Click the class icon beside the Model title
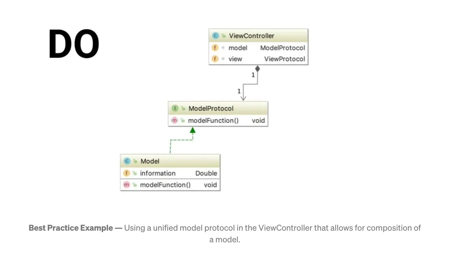 127,161
